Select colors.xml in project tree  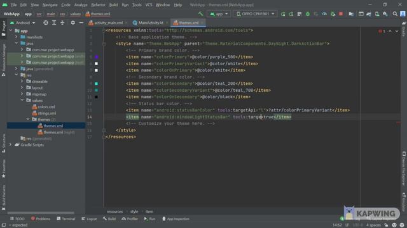44,107
